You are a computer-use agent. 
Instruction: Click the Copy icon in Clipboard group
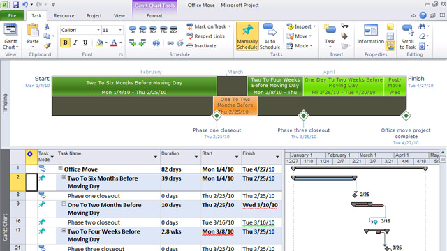tap(47, 36)
